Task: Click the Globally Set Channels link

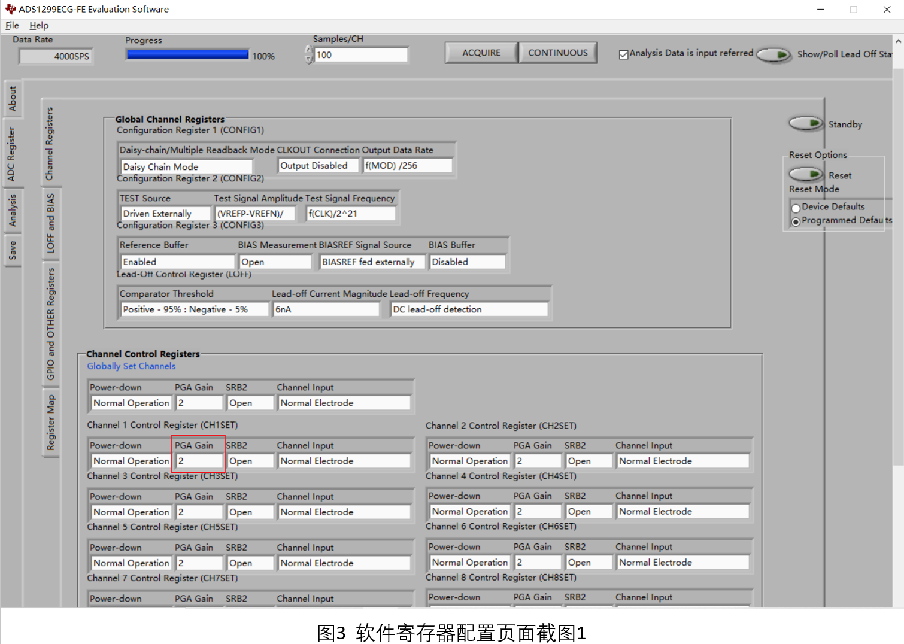Action: (131, 366)
